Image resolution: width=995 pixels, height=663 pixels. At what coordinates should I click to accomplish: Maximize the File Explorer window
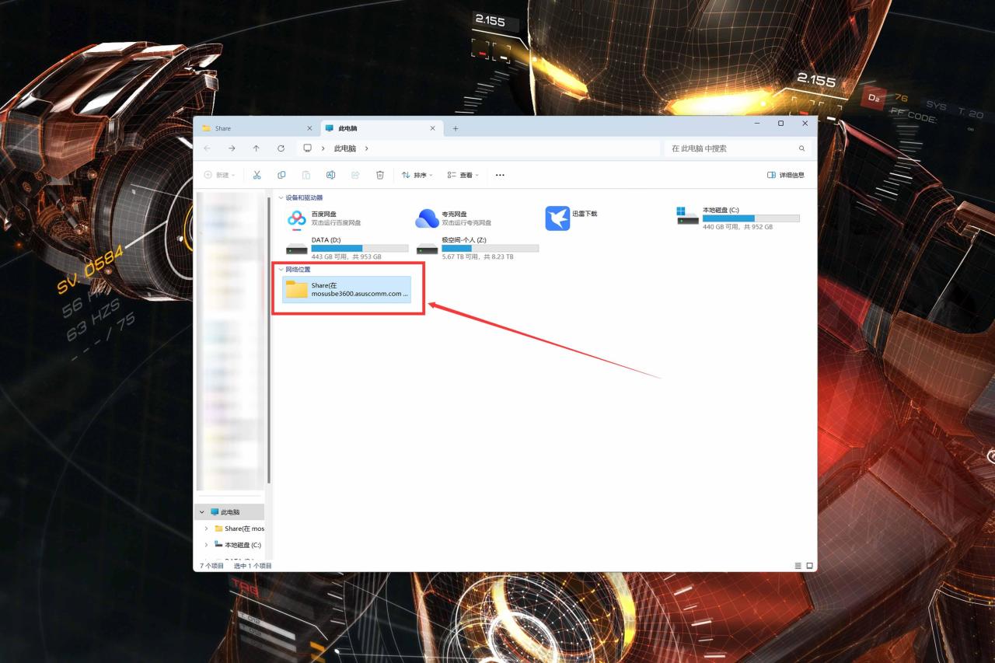[x=781, y=124]
